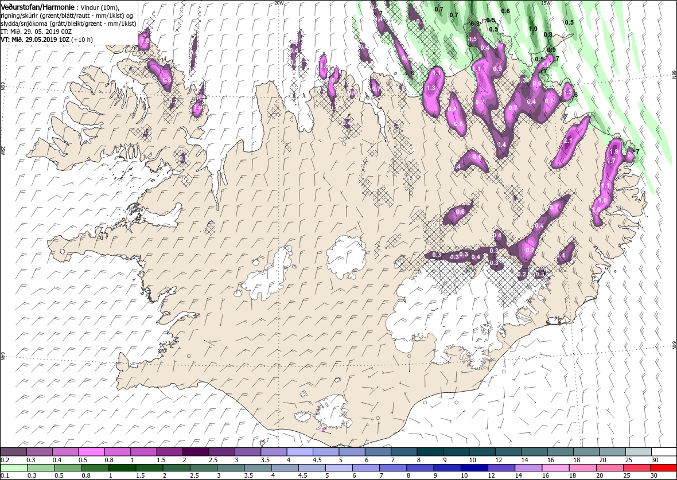
Task: Click the light pink rain swatch labeled 16
Action: pyautogui.click(x=555, y=468)
